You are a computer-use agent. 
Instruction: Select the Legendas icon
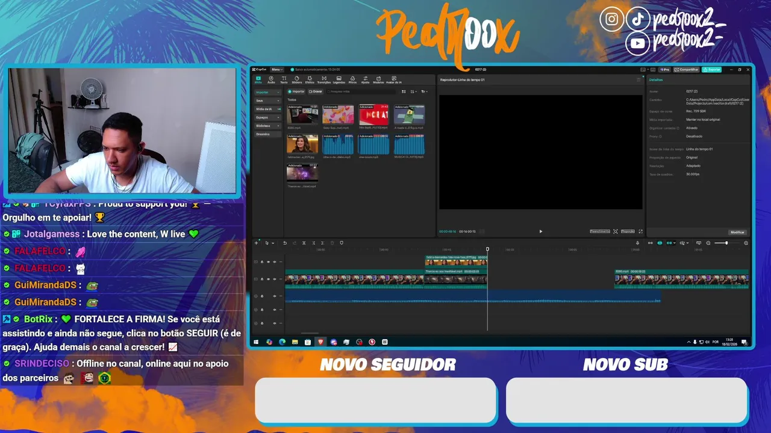pos(339,79)
